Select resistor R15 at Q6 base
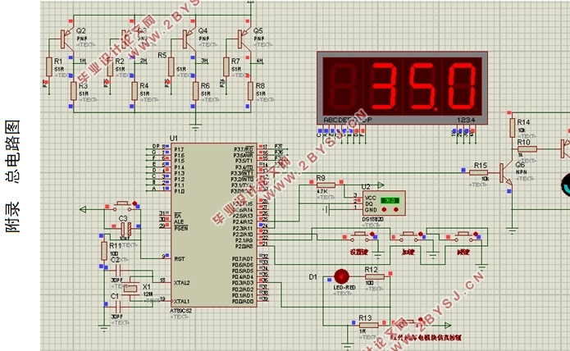The width and height of the screenshot is (570, 351). (478, 173)
